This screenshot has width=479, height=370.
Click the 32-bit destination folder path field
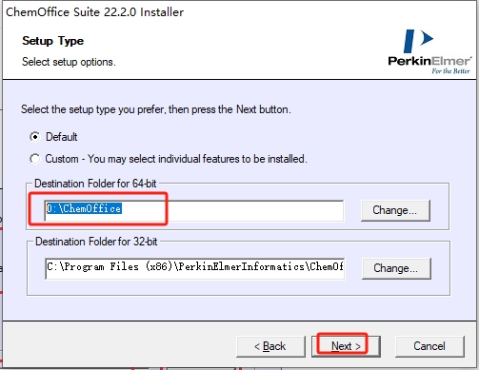tap(194, 268)
